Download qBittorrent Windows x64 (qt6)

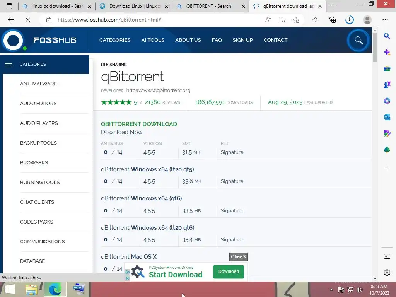[142, 198]
